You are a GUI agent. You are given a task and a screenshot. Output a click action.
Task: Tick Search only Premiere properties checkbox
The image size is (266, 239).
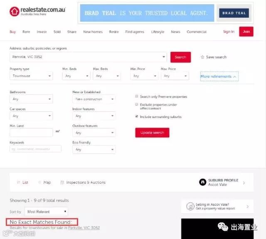[x=137, y=96]
